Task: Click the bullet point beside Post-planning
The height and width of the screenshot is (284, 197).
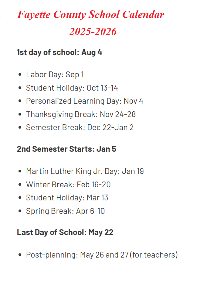Action: (x=20, y=255)
